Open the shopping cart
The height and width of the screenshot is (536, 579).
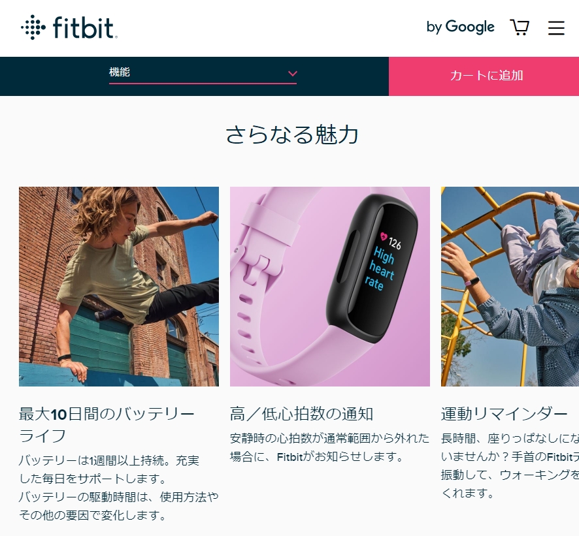click(520, 27)
